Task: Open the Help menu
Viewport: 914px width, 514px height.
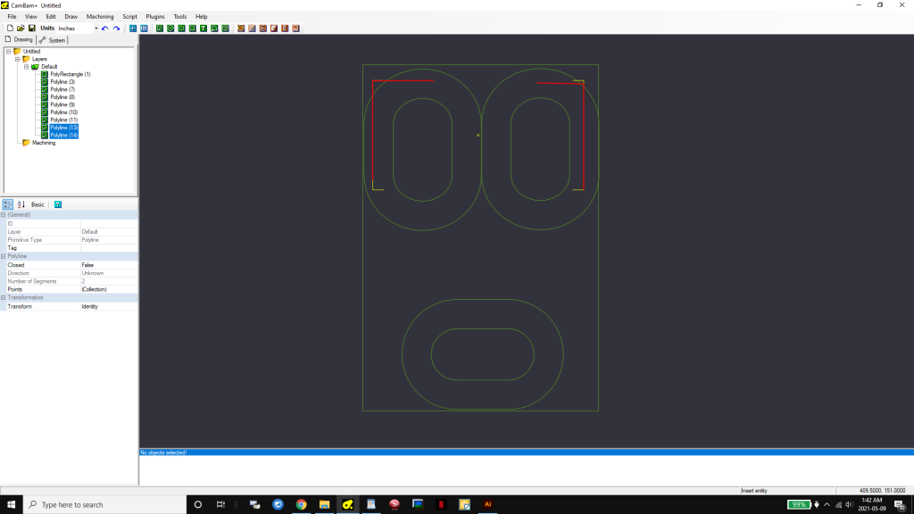Action: tap(201, 16)
